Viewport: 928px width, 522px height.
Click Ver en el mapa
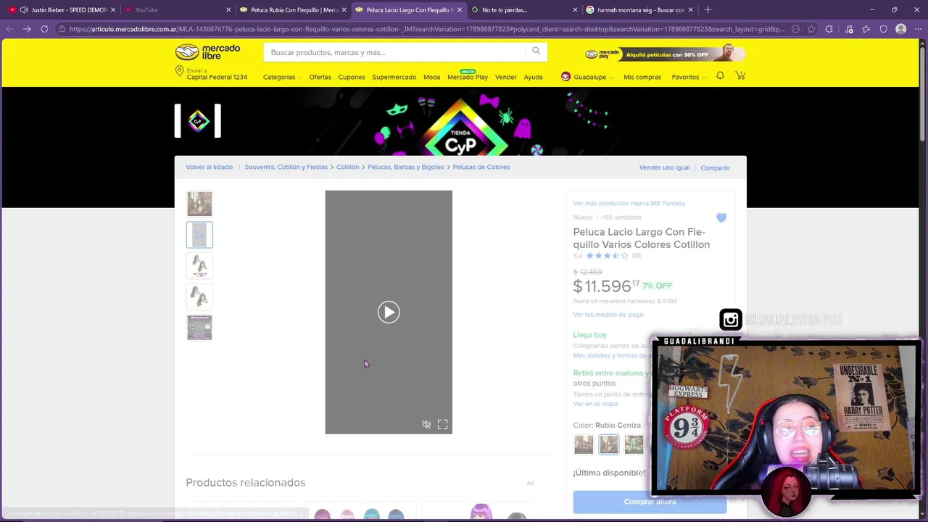click(595, 403)
